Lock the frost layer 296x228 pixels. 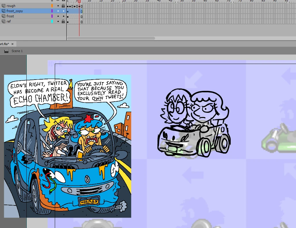63,16
